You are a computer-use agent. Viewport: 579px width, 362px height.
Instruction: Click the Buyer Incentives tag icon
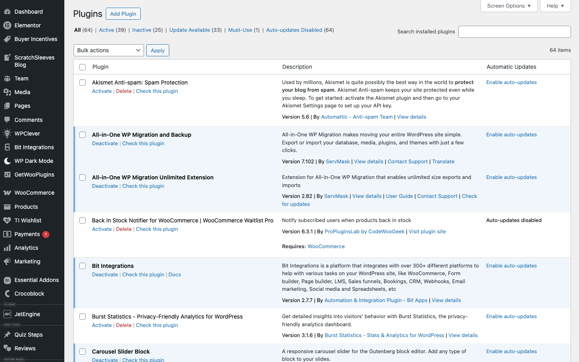7,39
